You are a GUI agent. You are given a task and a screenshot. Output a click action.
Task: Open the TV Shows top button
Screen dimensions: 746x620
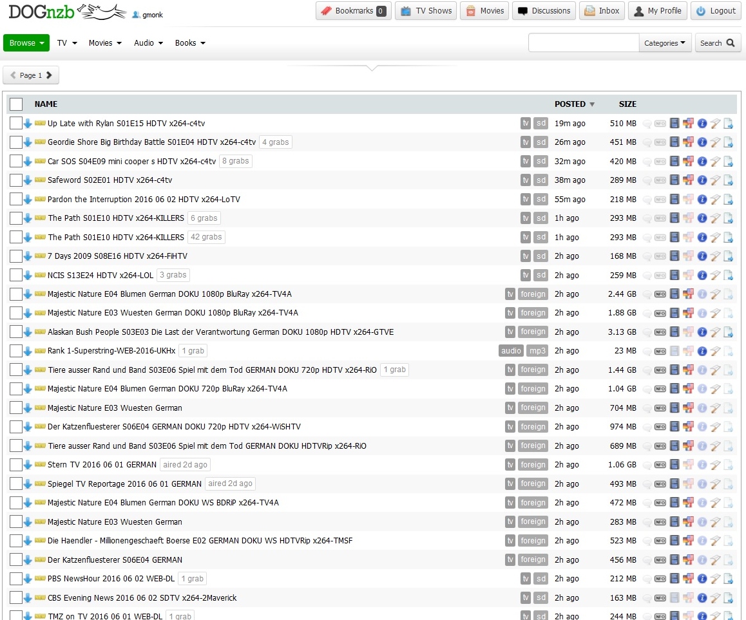[426, 10]
